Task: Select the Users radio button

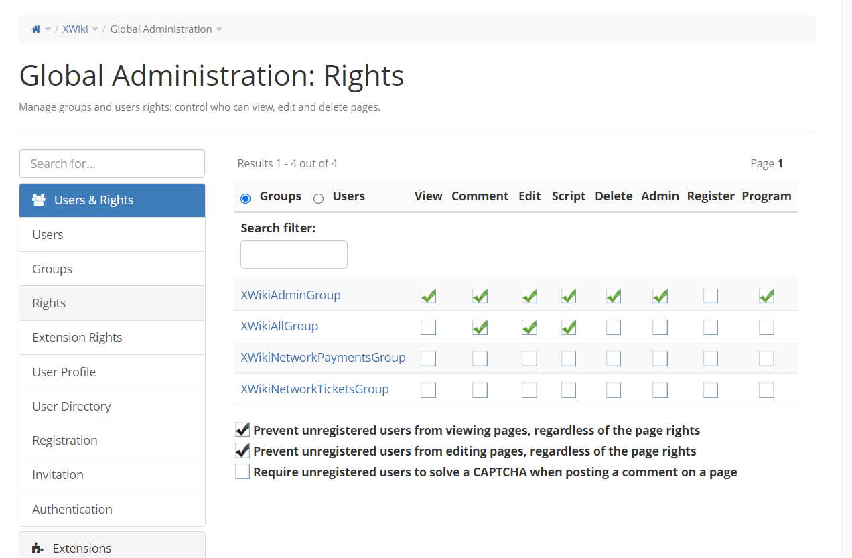Action: click(318, 198)
